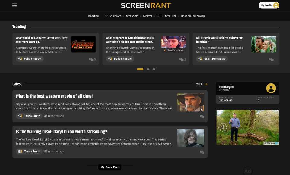Open comments icon showing 1 on Jurassic card
Viewport: 290px width, 175px height.
point(272,59)
